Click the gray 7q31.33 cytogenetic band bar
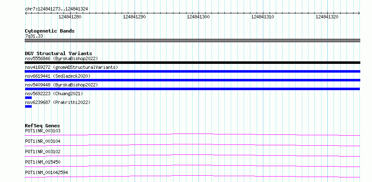The width and height of the screenshot is (372, 182). pos(192,40)
